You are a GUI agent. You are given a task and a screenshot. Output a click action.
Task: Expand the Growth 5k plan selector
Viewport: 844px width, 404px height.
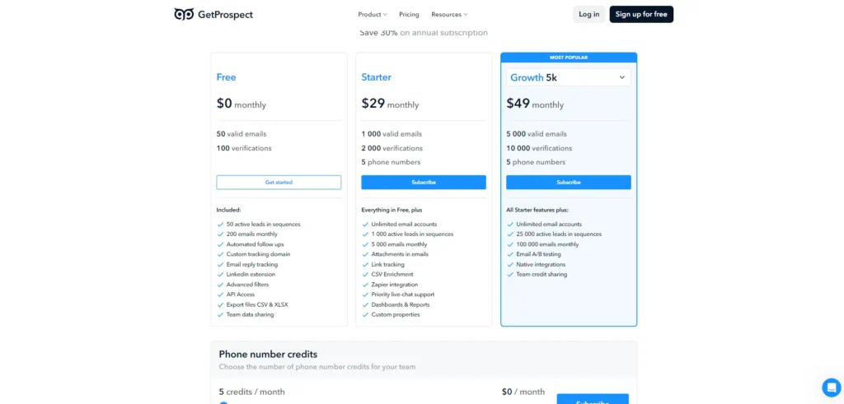click(569, 77)
